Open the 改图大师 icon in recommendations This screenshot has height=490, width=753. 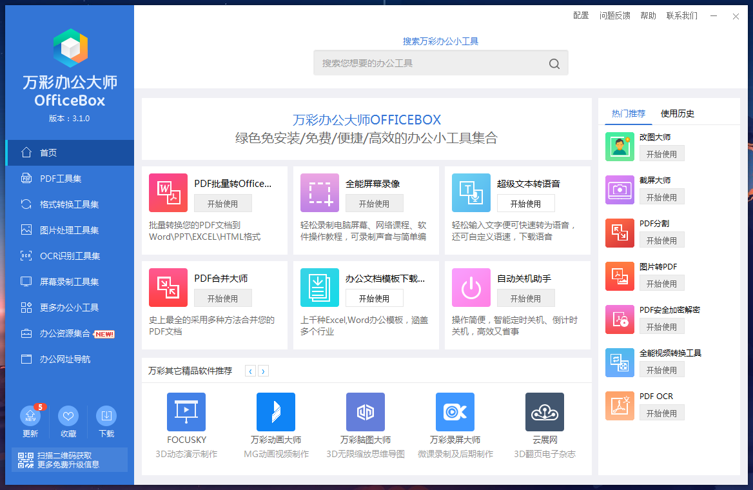point(620,146)
